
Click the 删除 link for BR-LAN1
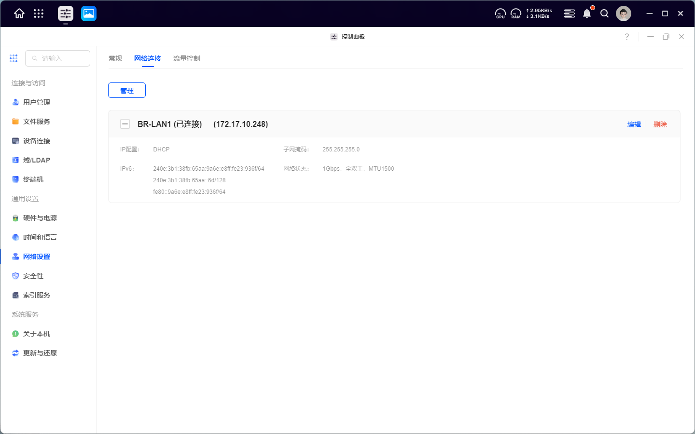click(x=660, y=124)
